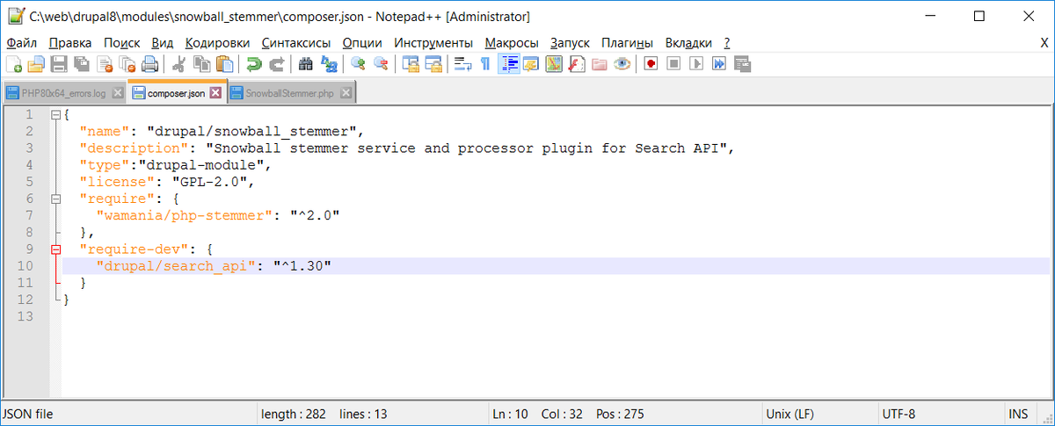Create a new document with New icon
Screen dimensions: 1055x426
(x=13, y=63)
